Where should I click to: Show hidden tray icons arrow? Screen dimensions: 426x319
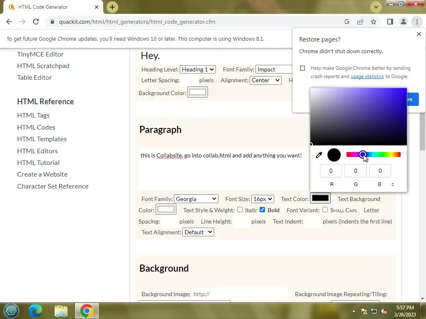tap(354, 312)
